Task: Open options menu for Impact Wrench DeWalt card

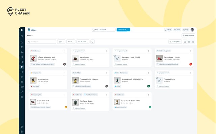Action: 148,95
